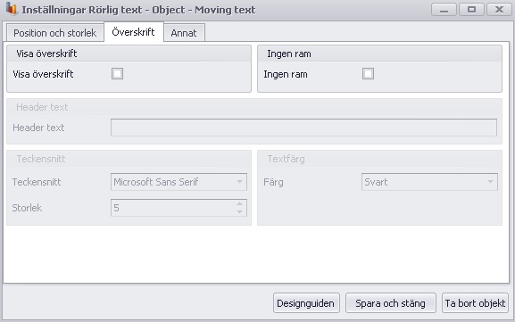Click the Svart color selection box
The image size is (515, 322).
429,182
